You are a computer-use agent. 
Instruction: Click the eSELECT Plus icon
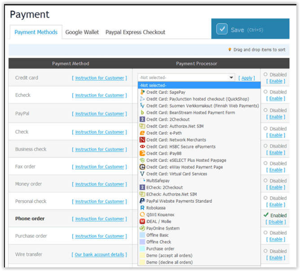pyautogui.click(x=142, y=160)
